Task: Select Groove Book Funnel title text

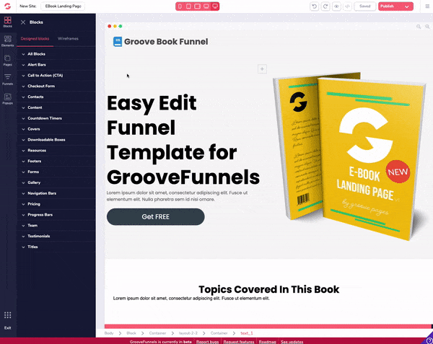Action: pos(166,42)
